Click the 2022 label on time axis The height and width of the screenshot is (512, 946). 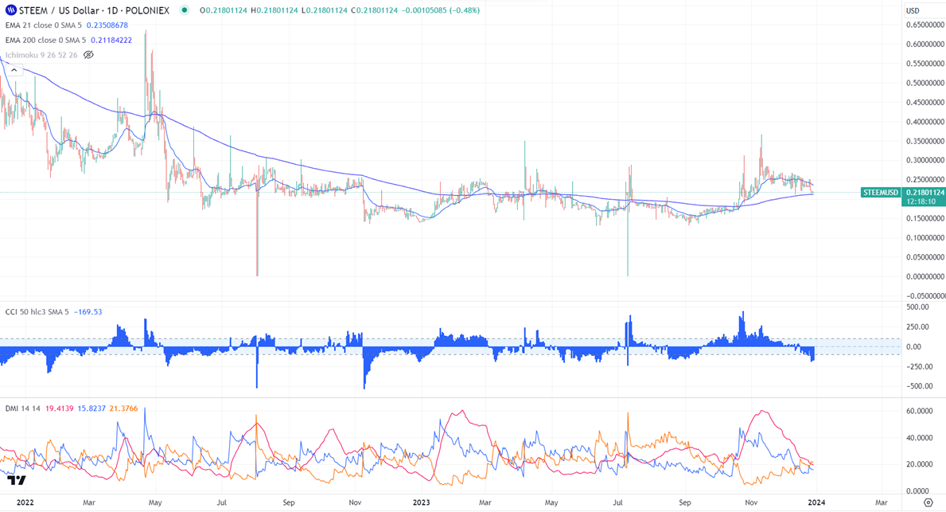click(x=25, y=502)
